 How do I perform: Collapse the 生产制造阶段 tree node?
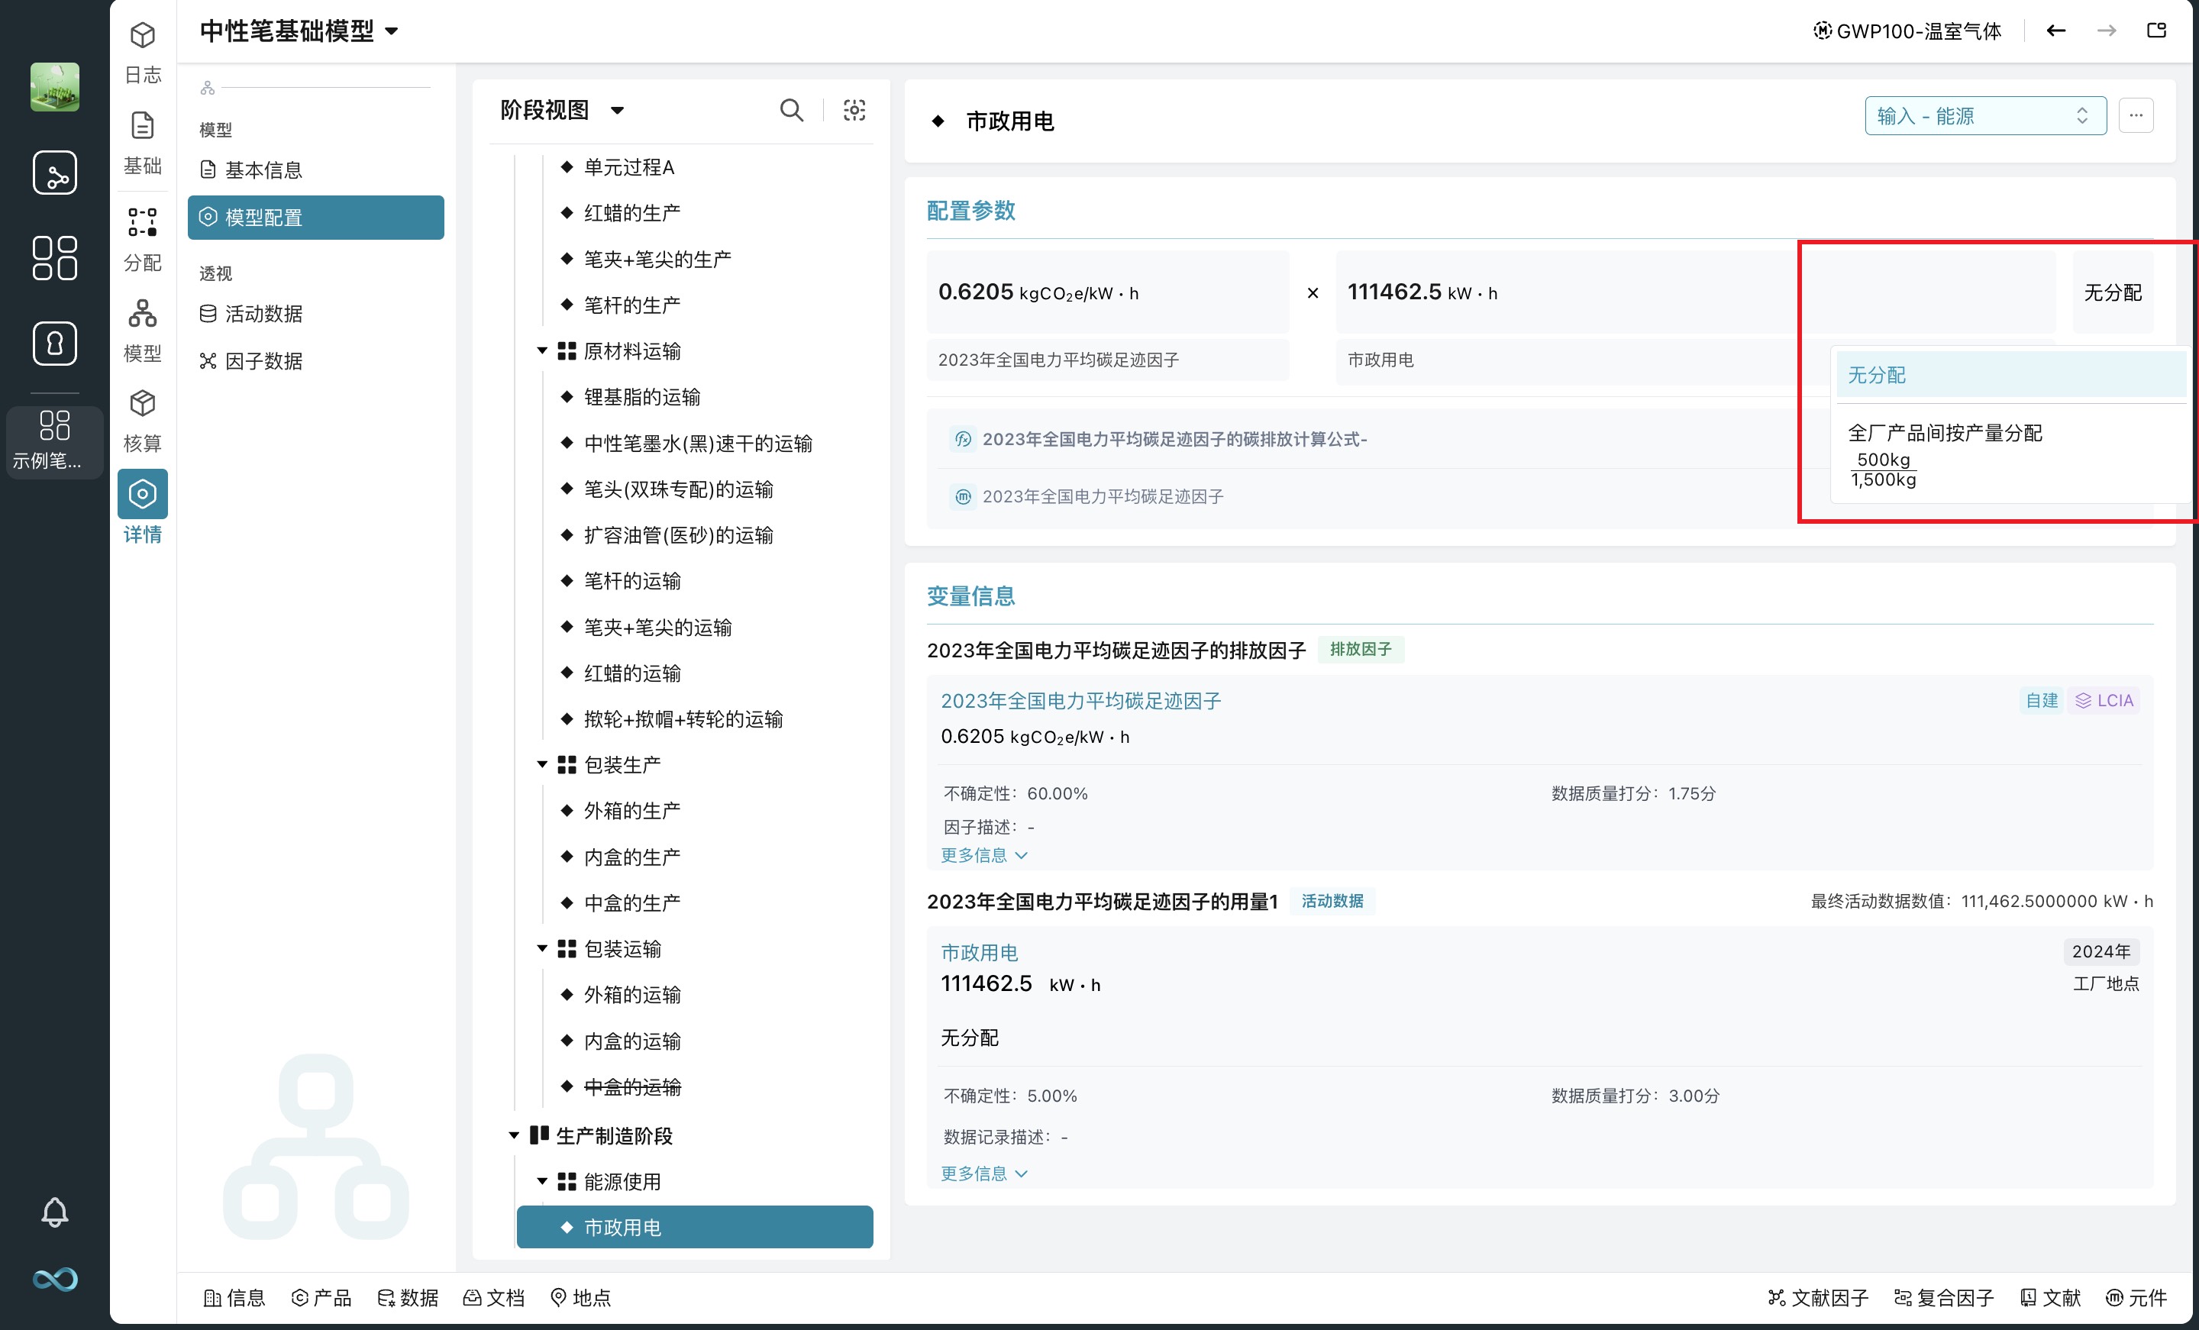514,1135
